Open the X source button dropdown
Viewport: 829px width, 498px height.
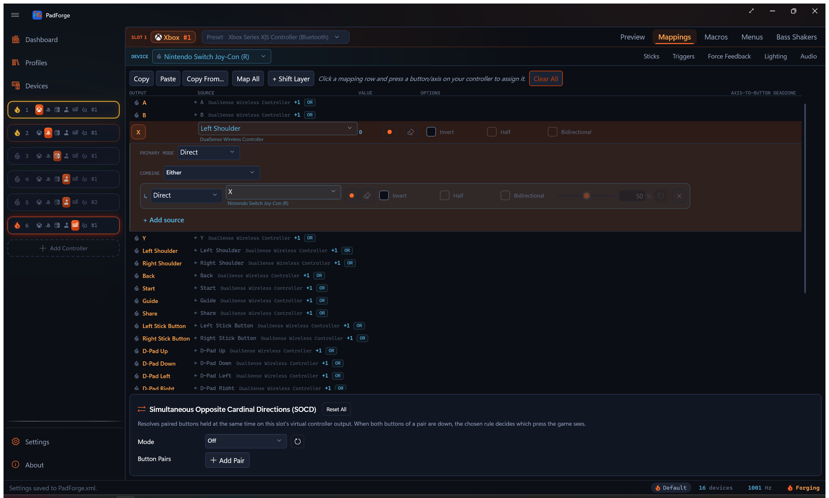[x=284, y=192]
